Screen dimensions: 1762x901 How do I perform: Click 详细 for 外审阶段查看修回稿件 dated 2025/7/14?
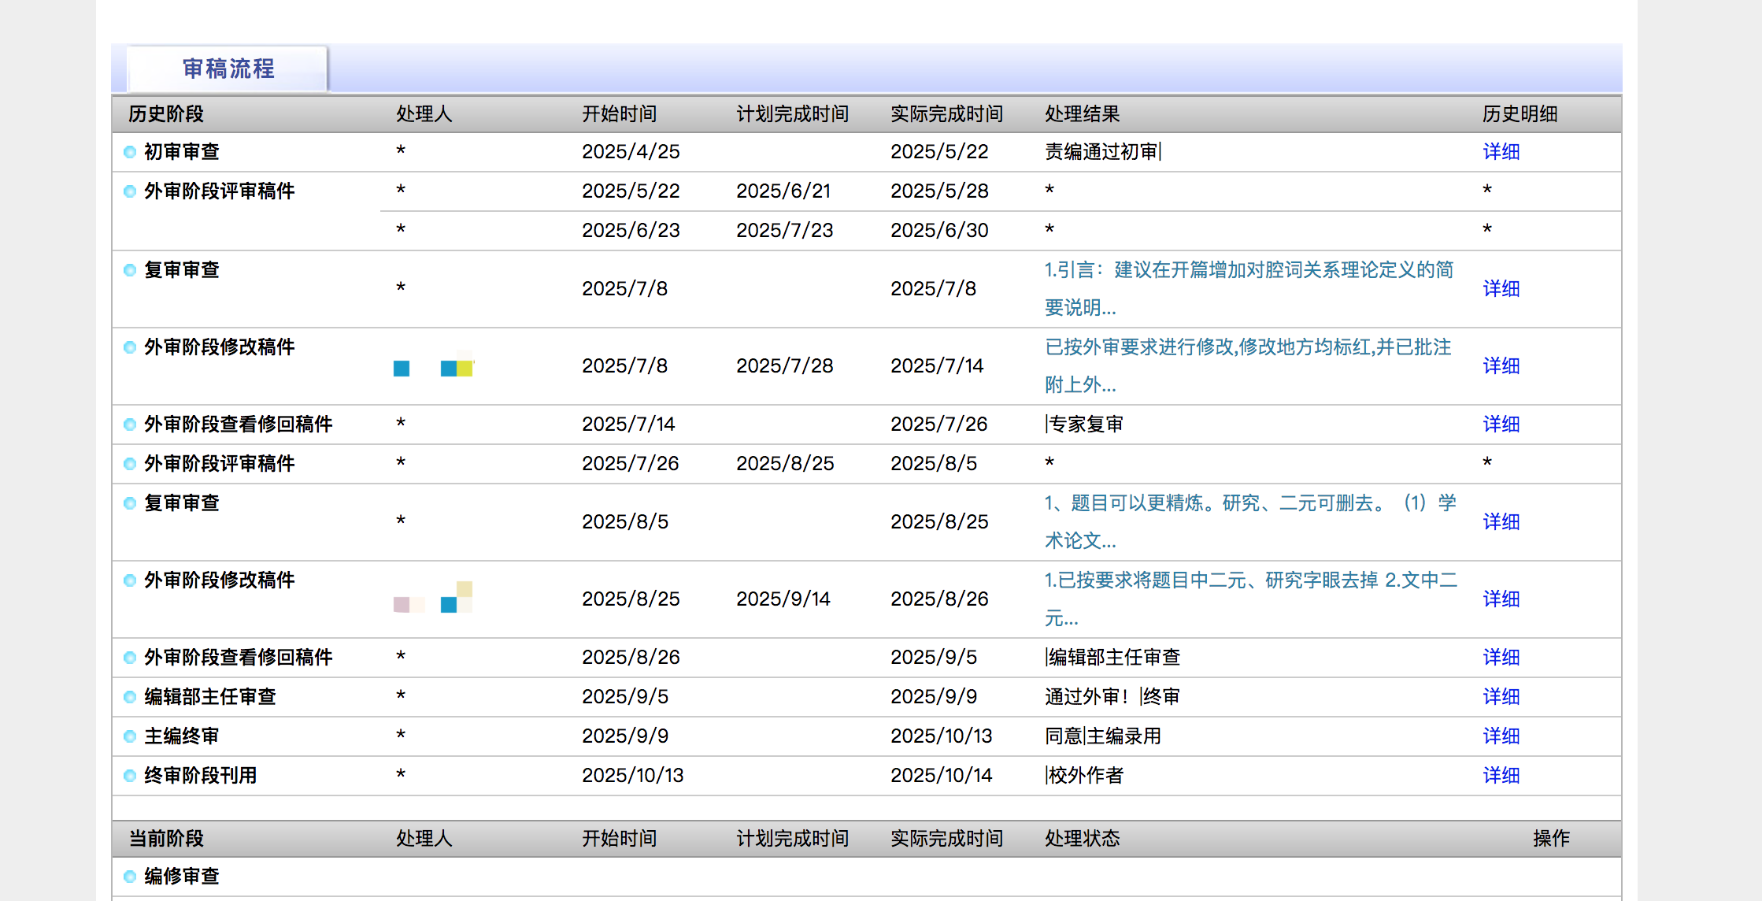[x=1501, y=425]
